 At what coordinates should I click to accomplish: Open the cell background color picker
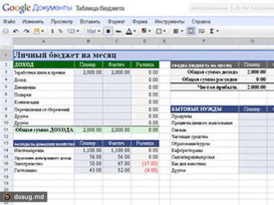146,31
